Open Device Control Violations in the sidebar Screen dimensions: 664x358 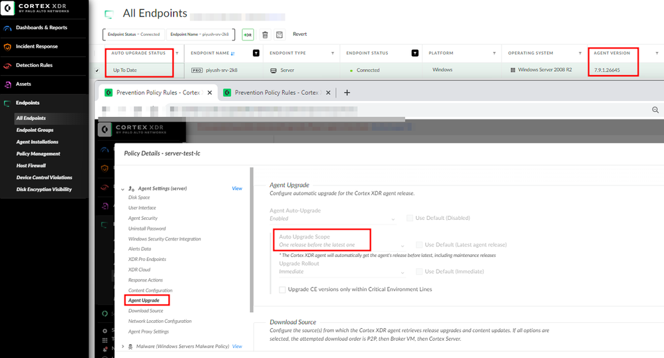44,177
